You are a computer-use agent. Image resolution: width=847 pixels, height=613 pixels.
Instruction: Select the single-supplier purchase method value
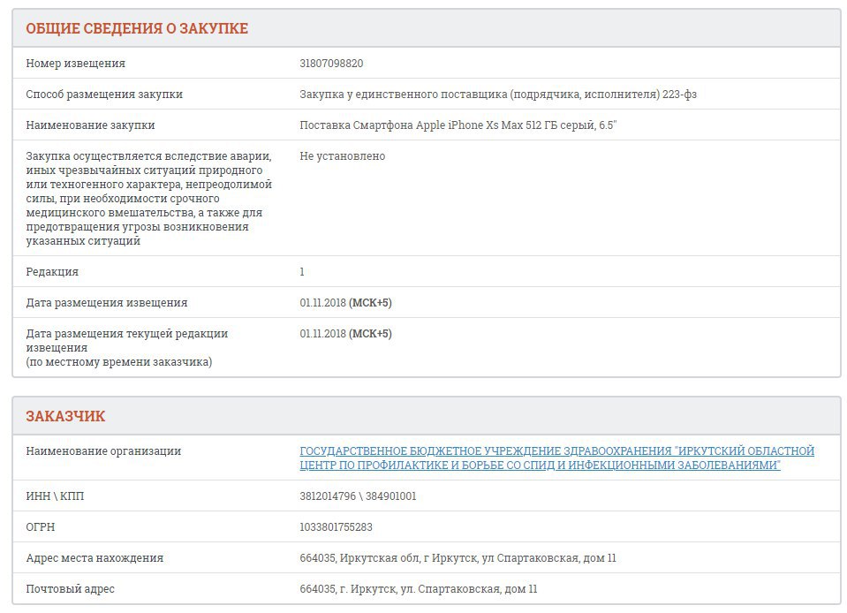tap(498, 94)
